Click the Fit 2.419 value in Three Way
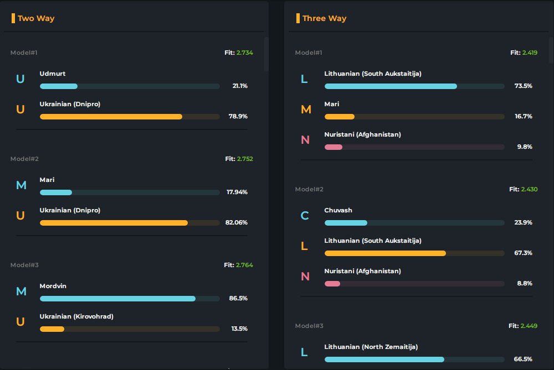 point(529,53)
